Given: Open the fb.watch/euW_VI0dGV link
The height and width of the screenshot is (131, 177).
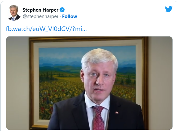Looking at the screenshot, I should pyautogui.click(x=46, y=29).
